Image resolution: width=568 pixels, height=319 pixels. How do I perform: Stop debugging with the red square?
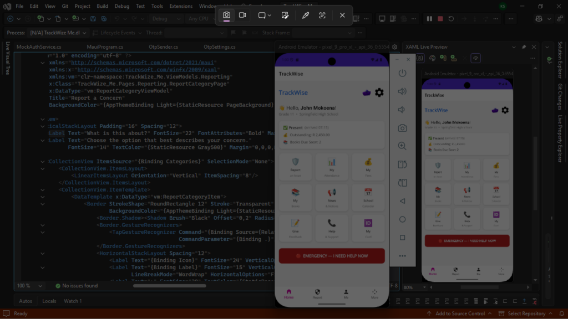coord(440,18)
